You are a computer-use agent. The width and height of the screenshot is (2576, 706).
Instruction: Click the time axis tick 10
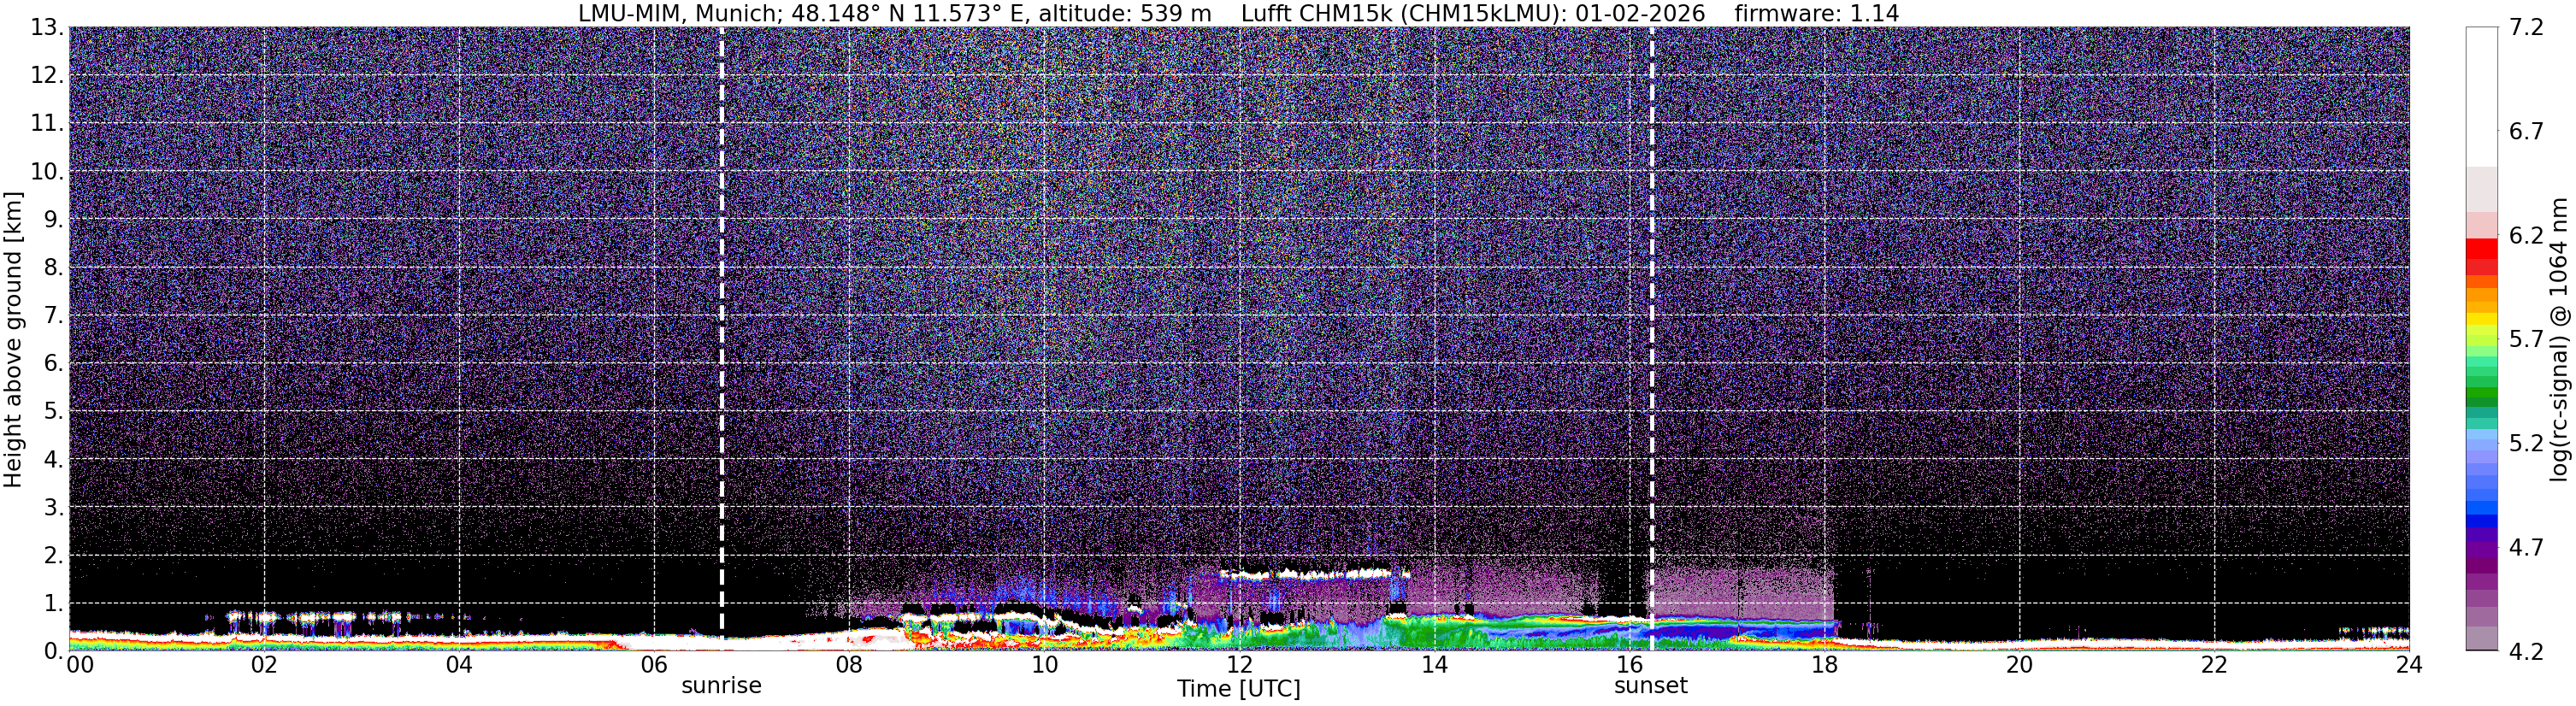pyautogui.click(x=1044, y=666)
